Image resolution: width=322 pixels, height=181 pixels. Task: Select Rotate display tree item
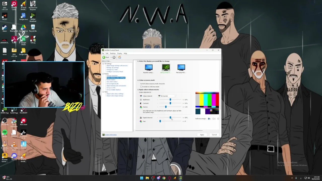click(111, 80)
